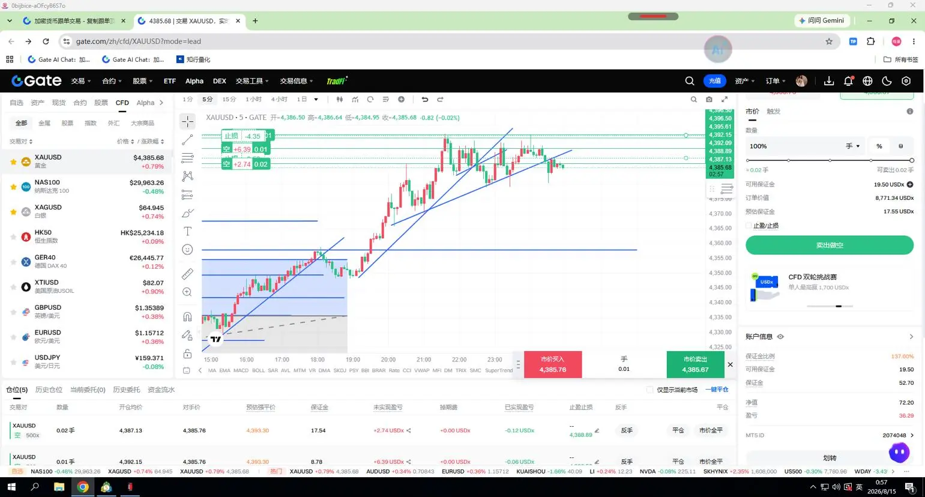The height and width of the screenshot is (497, 925).
Task: Open the 历史仓位 tab
Action: [x=49, y=390]
